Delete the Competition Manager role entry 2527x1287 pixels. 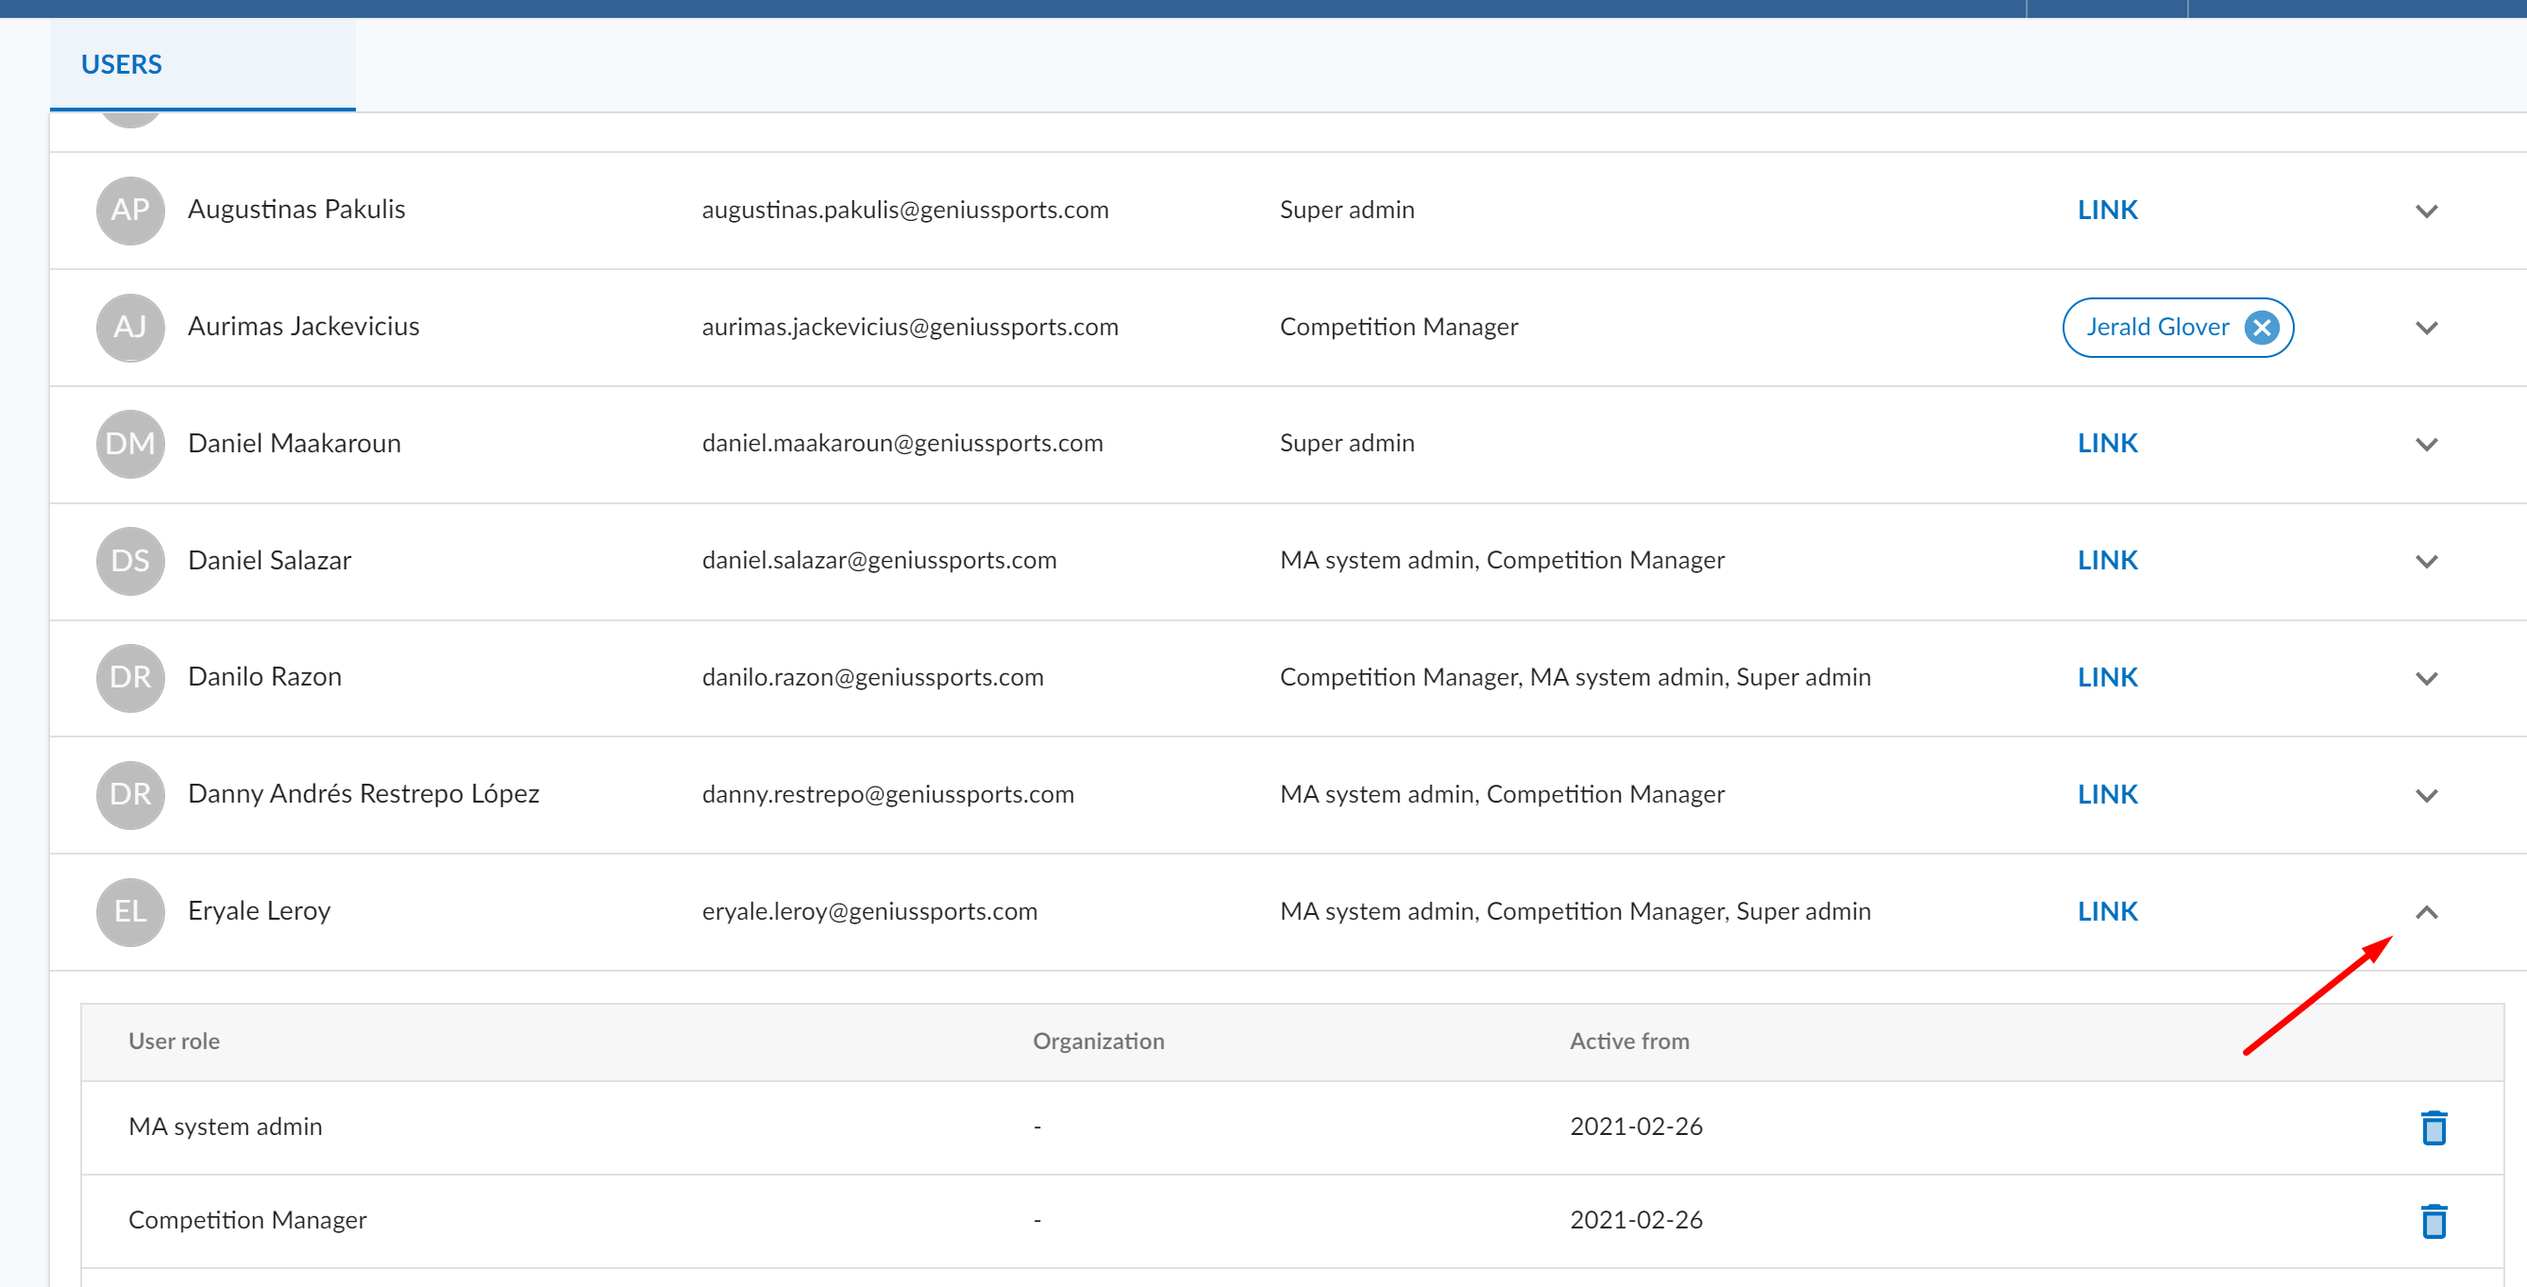click(2433, 1220)
